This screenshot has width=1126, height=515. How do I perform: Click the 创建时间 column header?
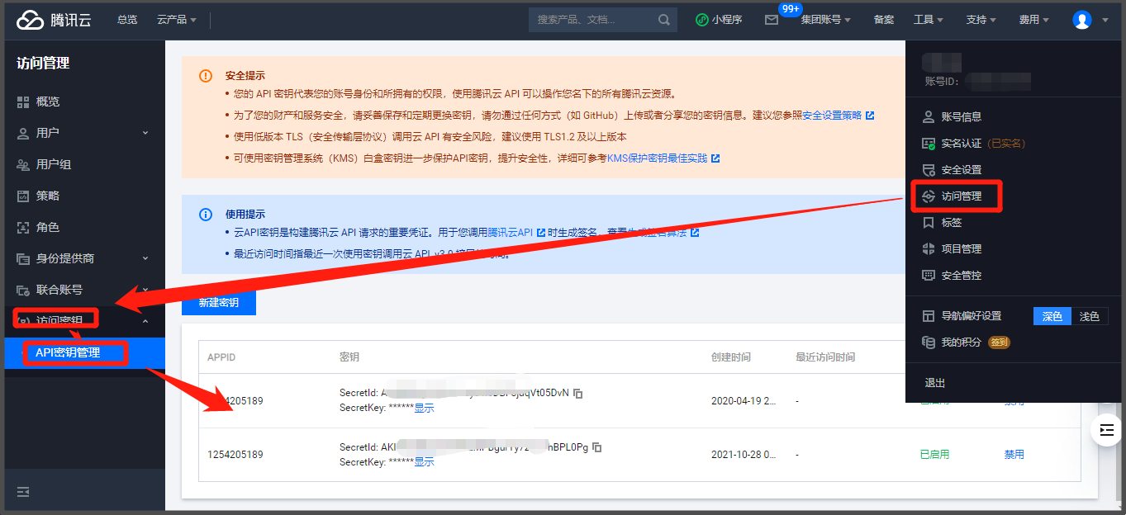click(x=731, y=357)
